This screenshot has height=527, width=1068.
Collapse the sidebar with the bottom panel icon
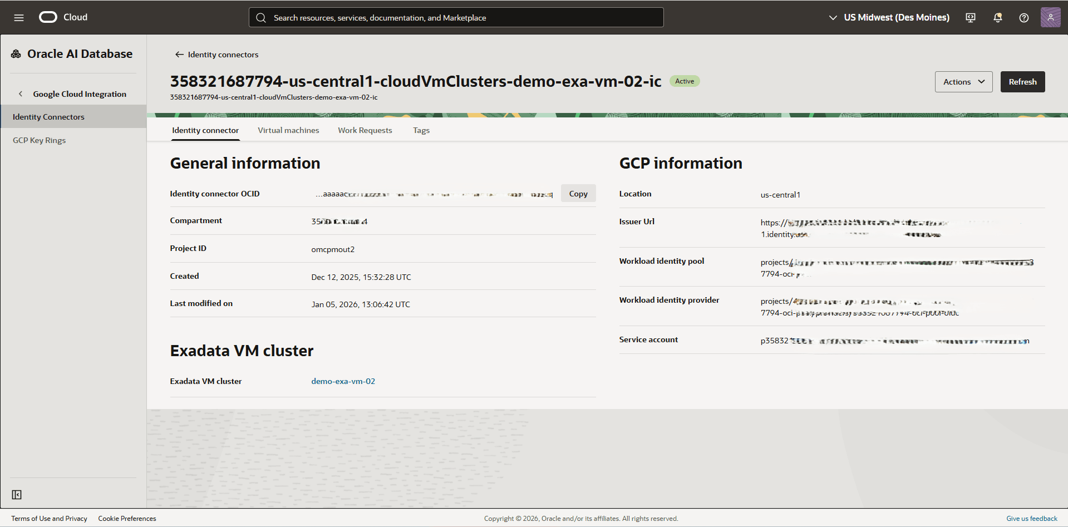click(17, 494)
